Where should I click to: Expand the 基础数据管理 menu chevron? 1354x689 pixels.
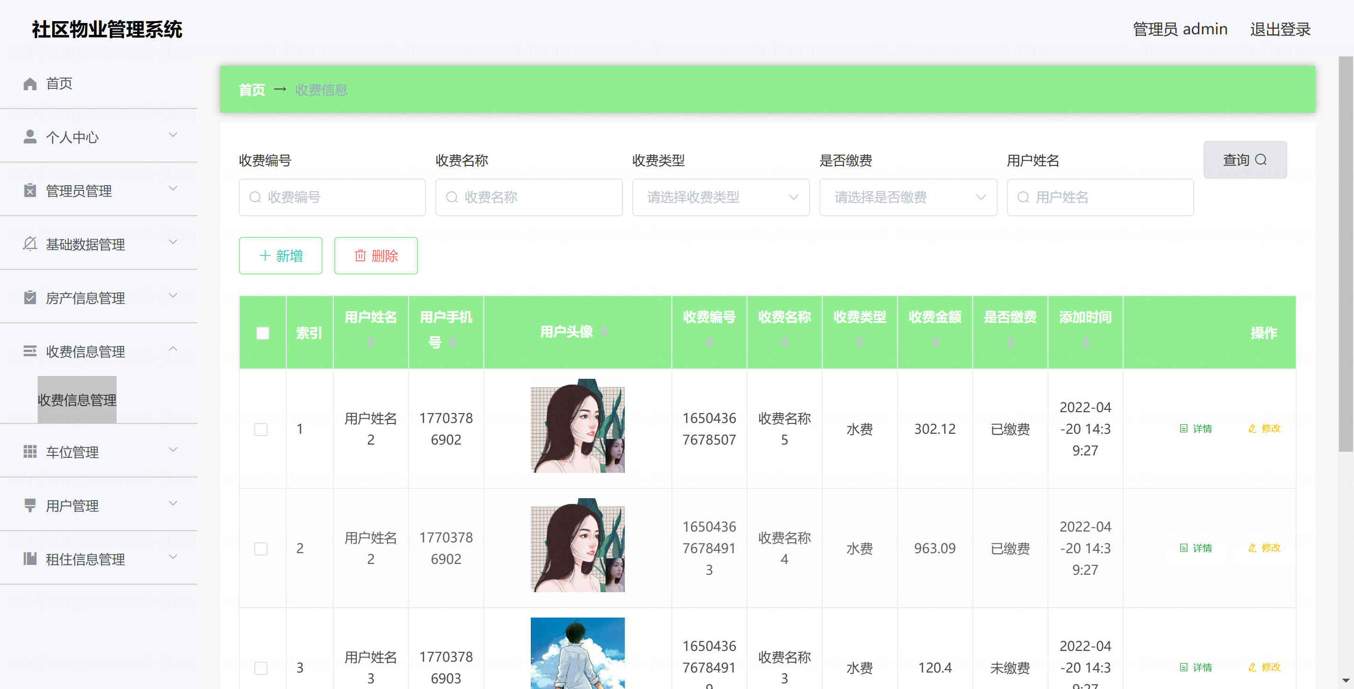[x=173, y=243]
